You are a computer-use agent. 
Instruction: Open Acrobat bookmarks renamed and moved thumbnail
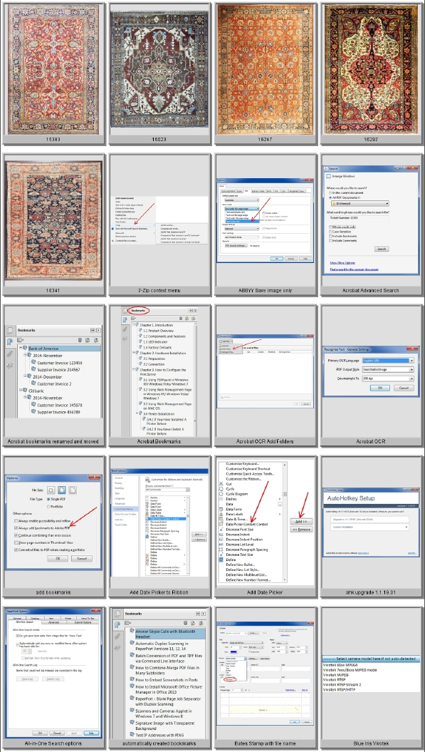click(x=53, y=371)
